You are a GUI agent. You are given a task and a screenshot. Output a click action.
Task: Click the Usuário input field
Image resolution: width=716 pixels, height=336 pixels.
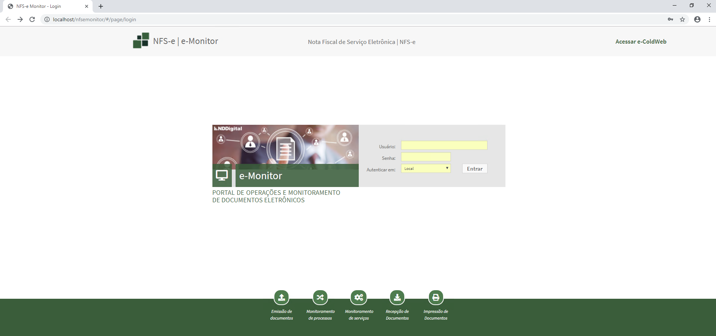443,145
